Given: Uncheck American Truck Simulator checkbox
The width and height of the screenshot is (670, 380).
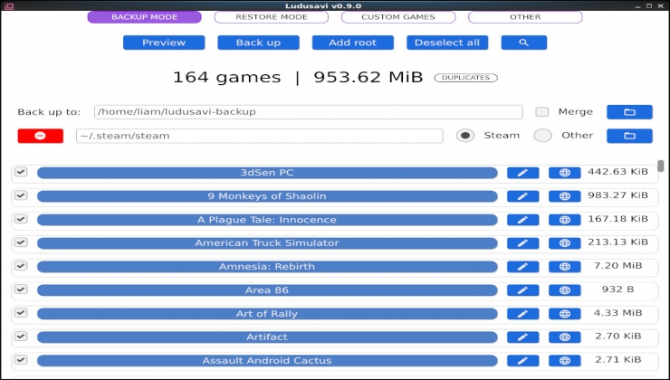Looking at the screenshot, I should pos(21,242).
